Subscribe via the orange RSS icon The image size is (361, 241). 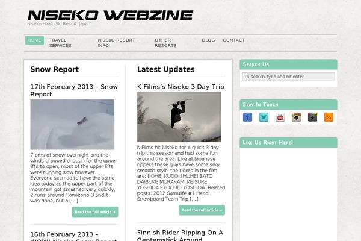[x=329, y=117]
